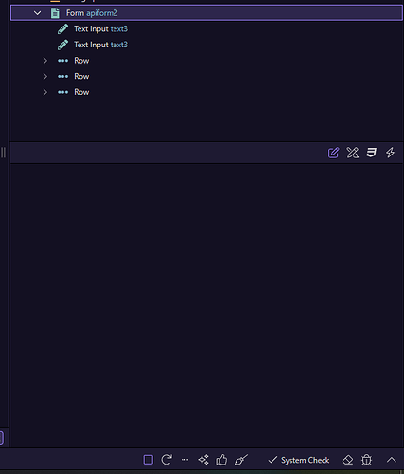Select the Form apiform2 item
The width and height of the screenshot is (404, 474).
pyautogui.click(x=206, y=13)
